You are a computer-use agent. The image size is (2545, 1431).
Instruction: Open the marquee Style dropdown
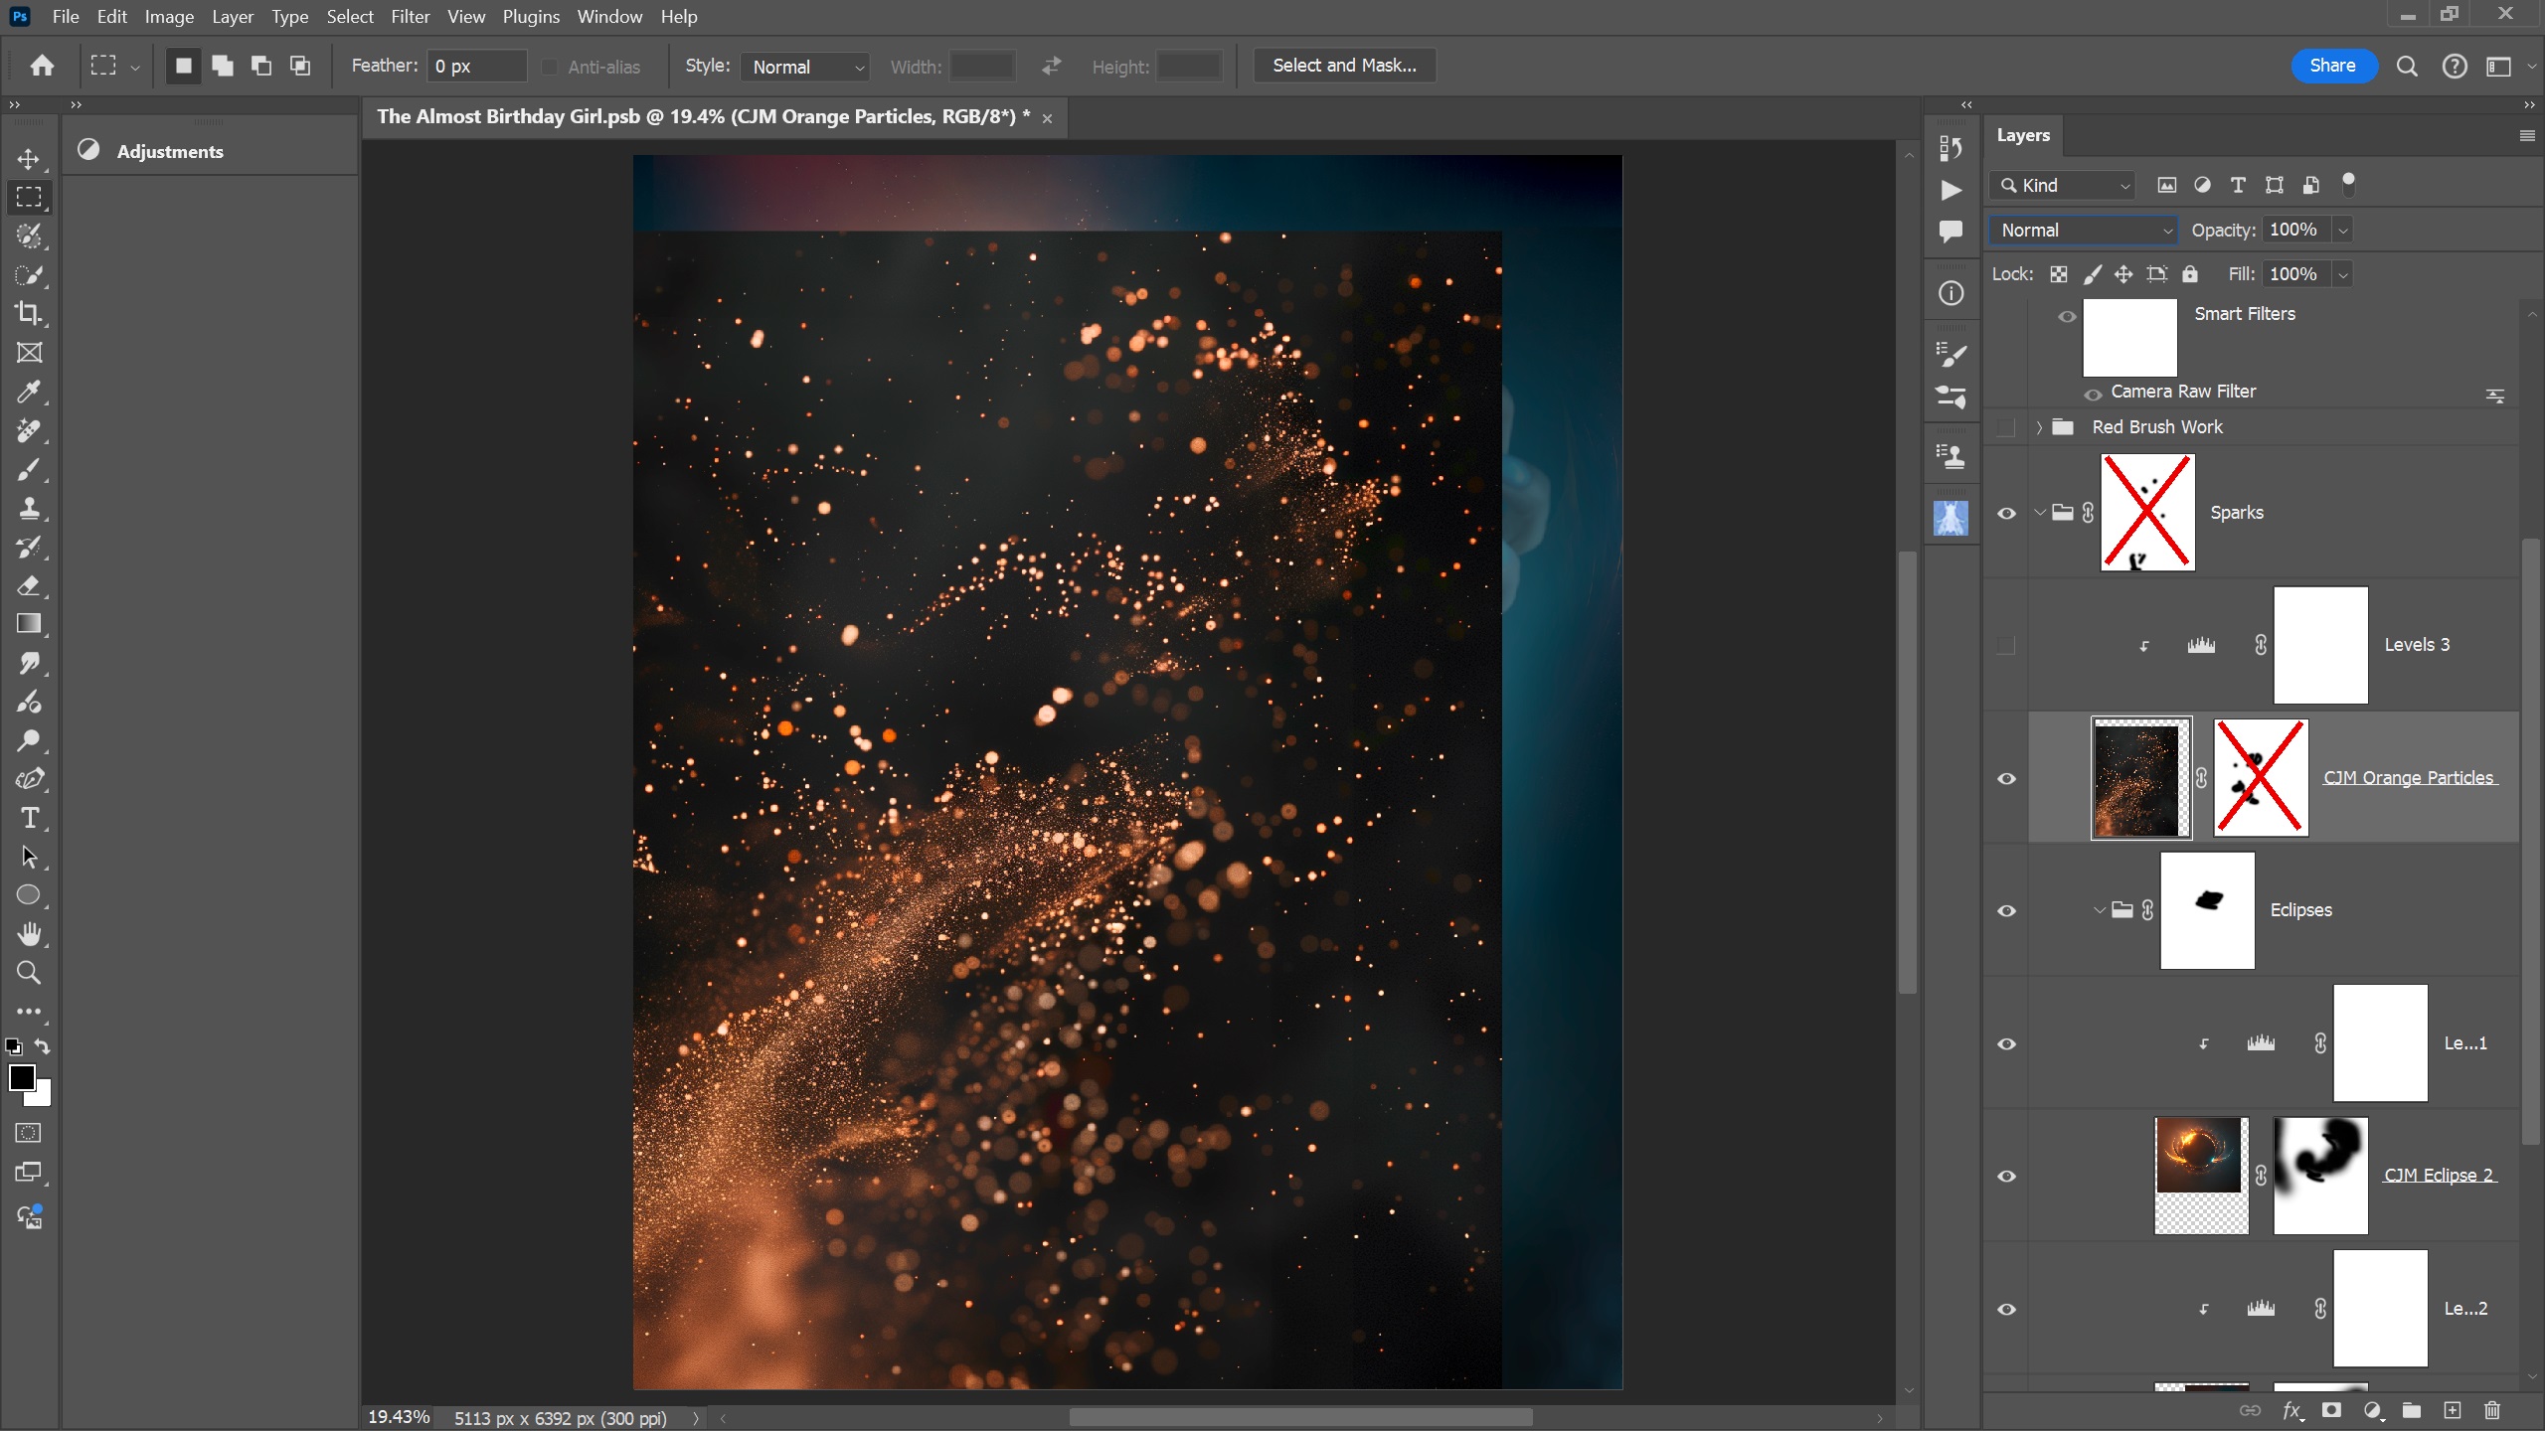point(805,67)
